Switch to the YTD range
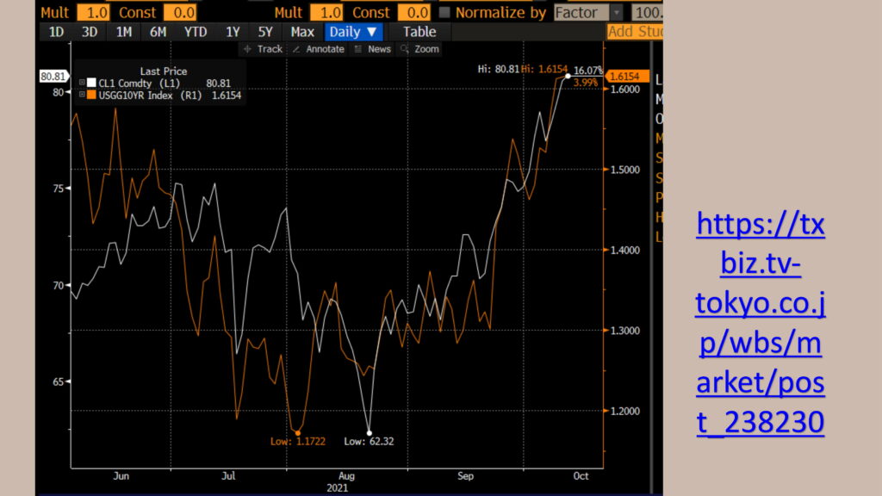 [x=195, y=32]
